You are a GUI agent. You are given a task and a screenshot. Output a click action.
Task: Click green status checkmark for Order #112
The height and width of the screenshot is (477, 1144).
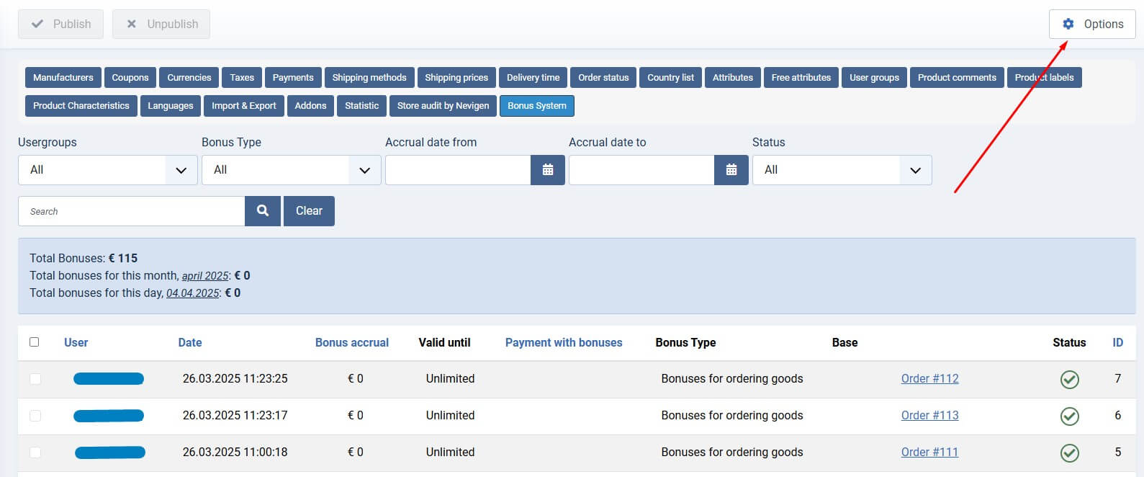pyautogui.click(x=1070, y=379)
